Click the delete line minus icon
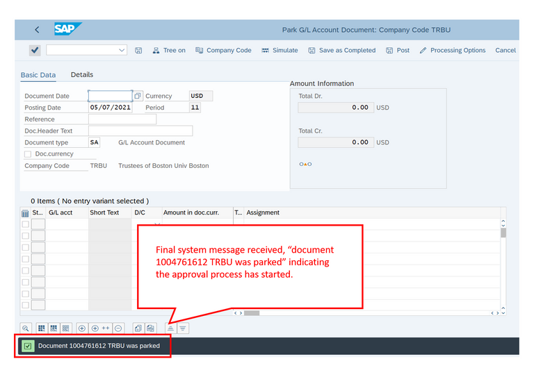 (118, 328)
